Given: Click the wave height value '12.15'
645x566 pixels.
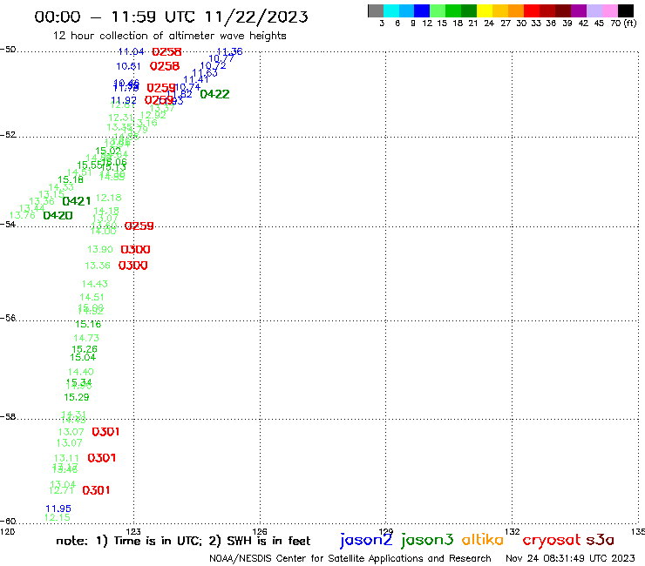Looking at the screenshot, I should [x=58, y=517].
